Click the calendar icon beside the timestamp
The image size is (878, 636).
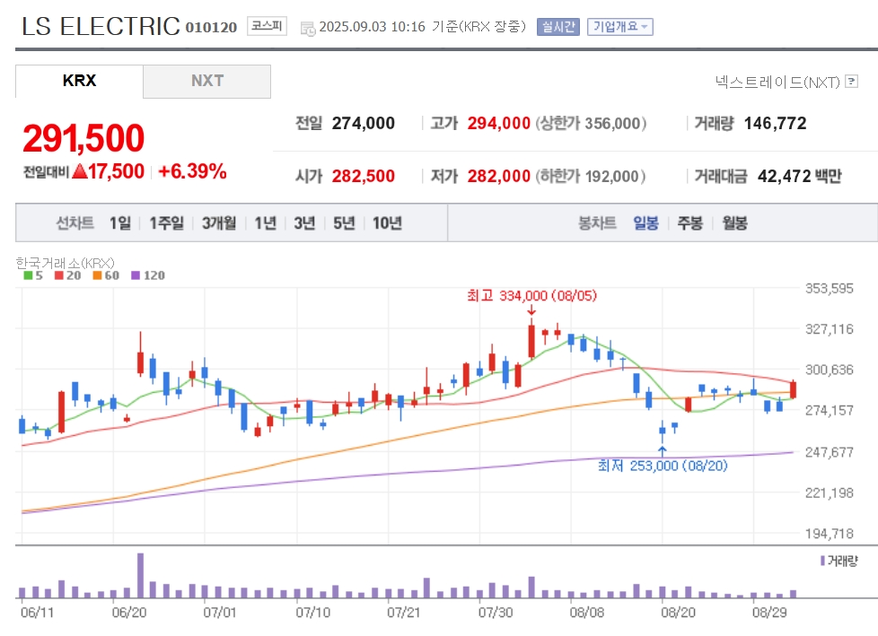pyautogui.click(x=307, y=29)
